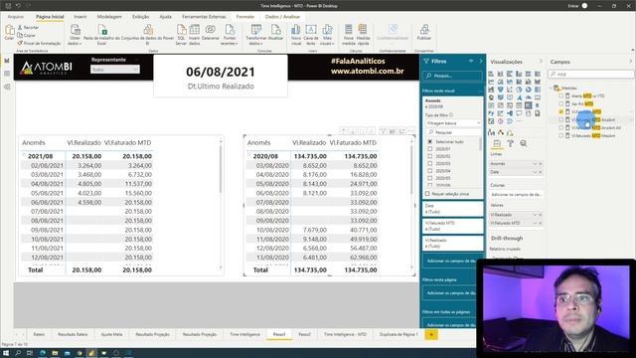Open Obter dados in the ribbon
The height and width of the screenshot is (358, 636).
pyautogui.click(x=75, y=35)
